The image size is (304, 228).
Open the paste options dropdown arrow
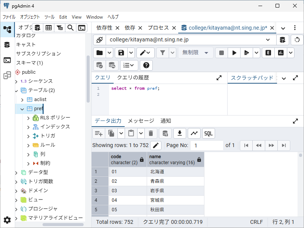[x=141, y=133]
